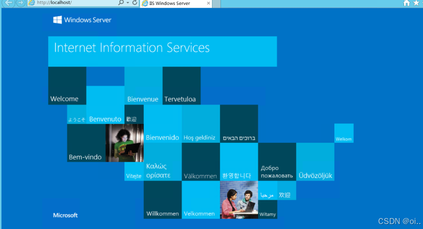Click the Windows Server logo
Image resolution: width=423 pixels, height=229 pixels.
pyautogui.click(x=82, y=20)
